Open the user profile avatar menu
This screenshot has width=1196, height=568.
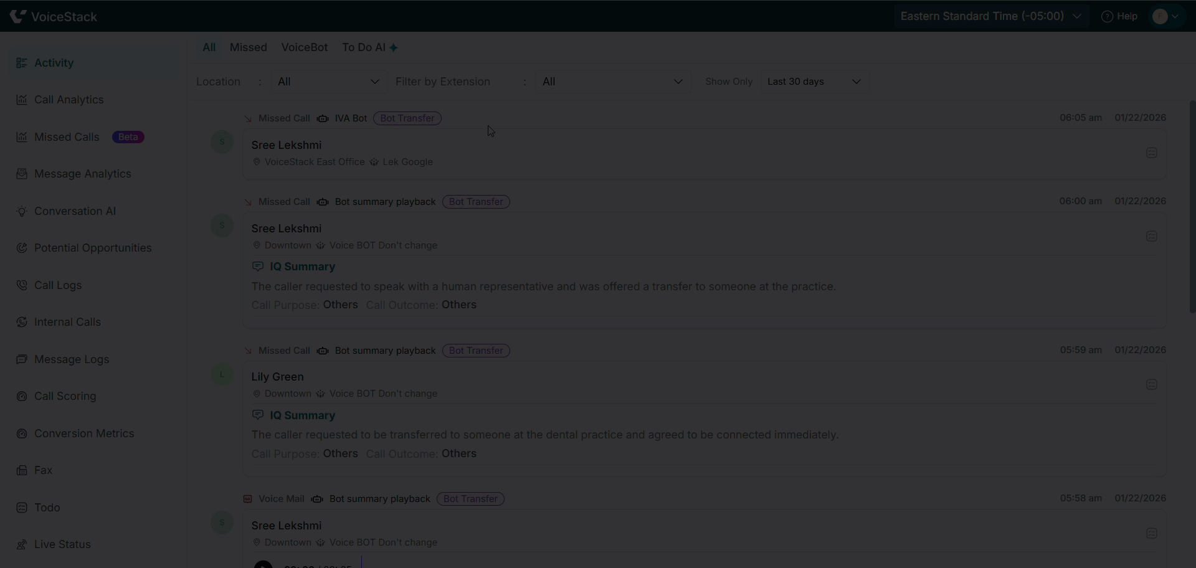(x=1165, y=16)
